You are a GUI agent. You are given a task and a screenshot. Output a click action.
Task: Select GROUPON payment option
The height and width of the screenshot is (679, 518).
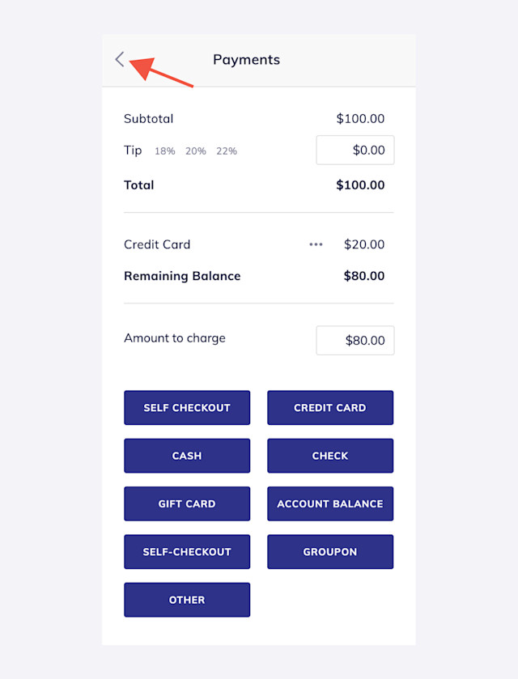(330, 552)
